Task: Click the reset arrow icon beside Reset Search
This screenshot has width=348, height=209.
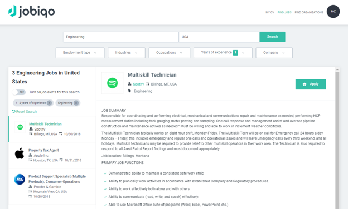Action: [13, 111]
